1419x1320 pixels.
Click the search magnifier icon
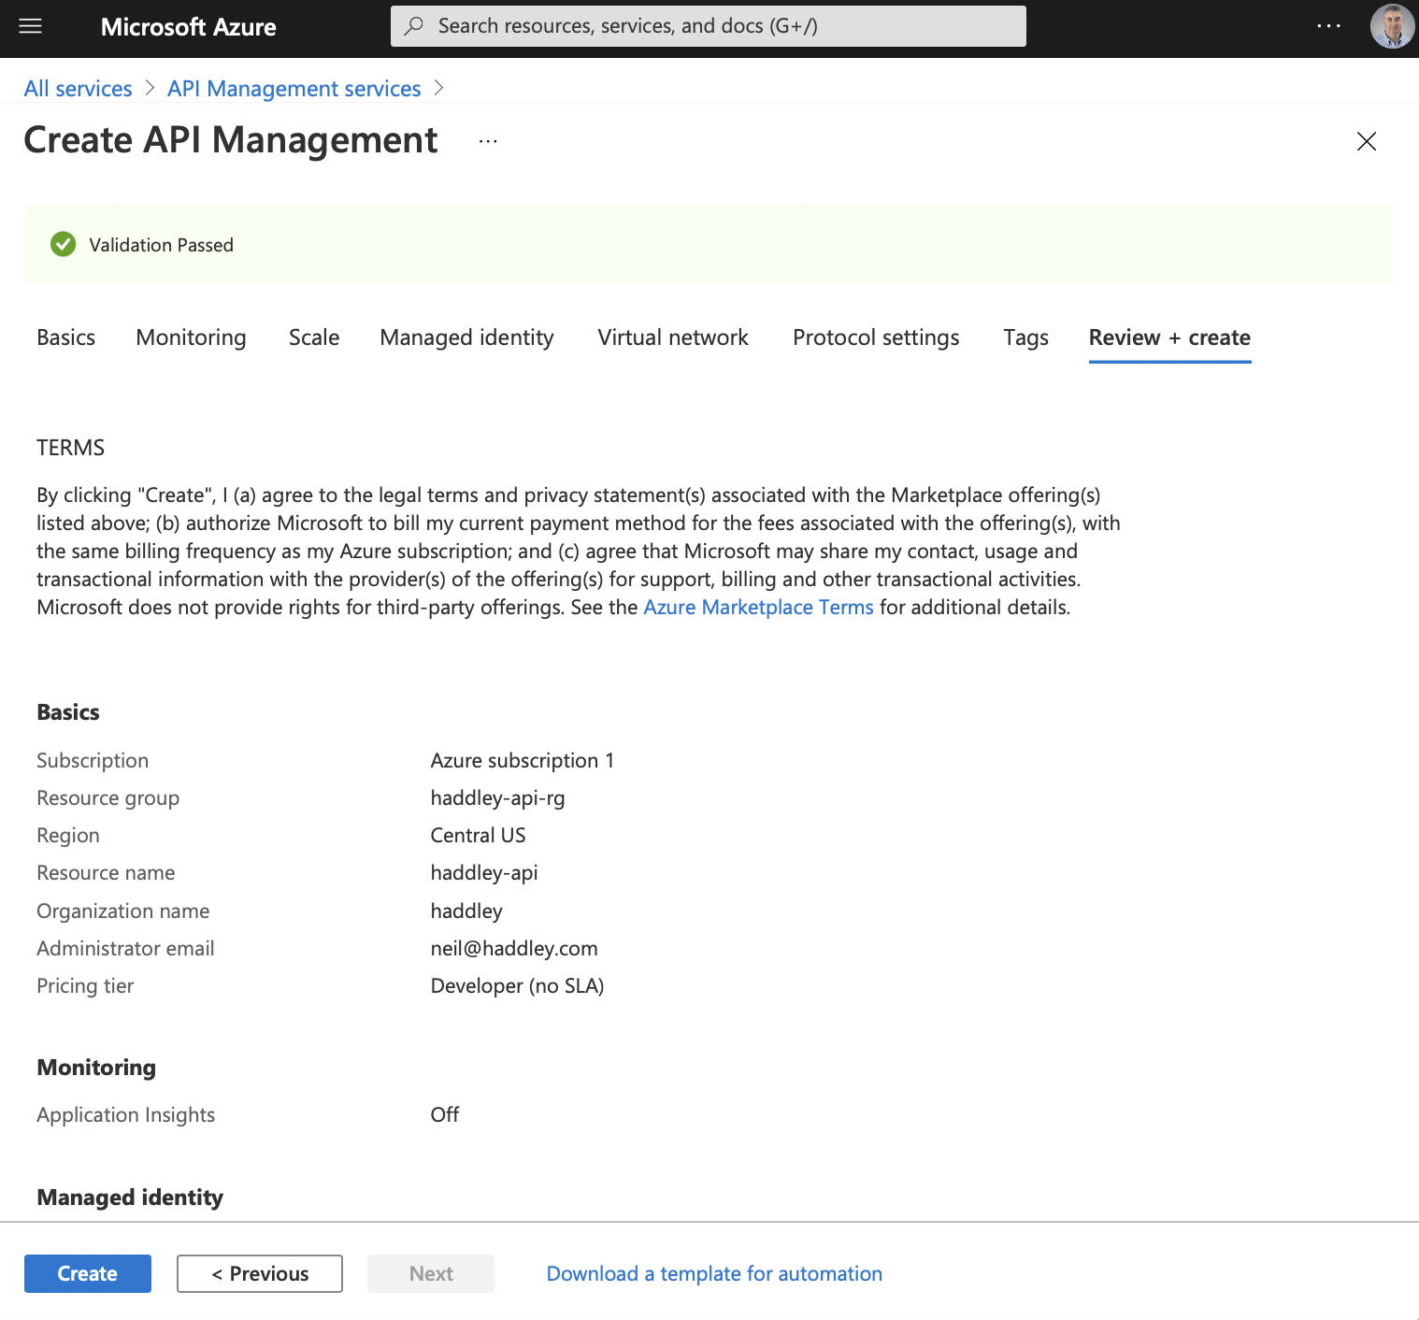(414, 26)
